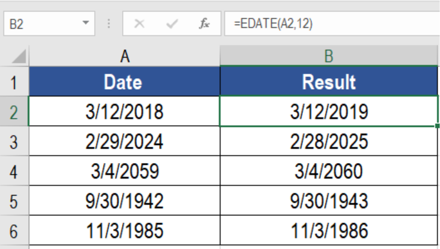Select the cell containing 11/3/1986
This screenshot has height=249, width=440.
point(329,230)
